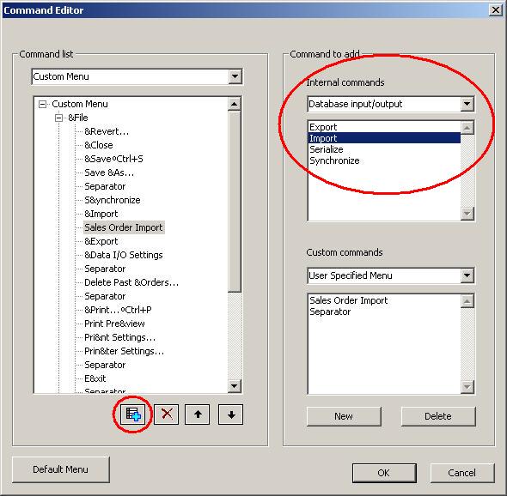
Task: Click the red X remove command icon
Action: point(166,414)
